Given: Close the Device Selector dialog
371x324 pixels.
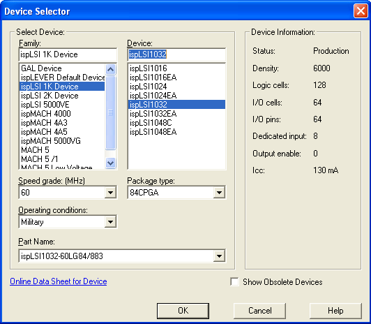Looking at the screenshot, I should pyautogui.click(x=361, y=11).
